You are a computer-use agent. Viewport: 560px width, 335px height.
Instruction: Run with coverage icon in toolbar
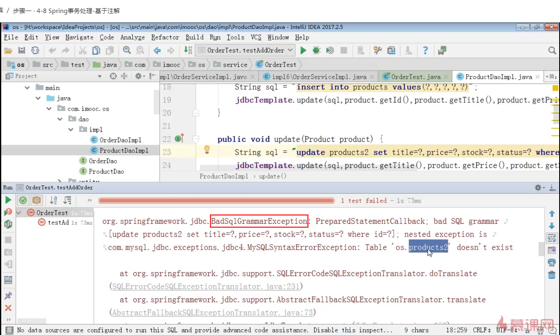[331, 51]
